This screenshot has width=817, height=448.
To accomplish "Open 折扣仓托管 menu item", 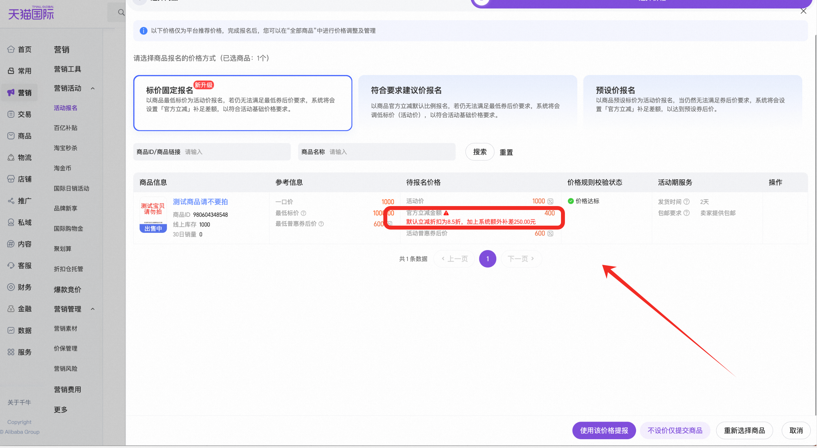I will tap(69, 269).
